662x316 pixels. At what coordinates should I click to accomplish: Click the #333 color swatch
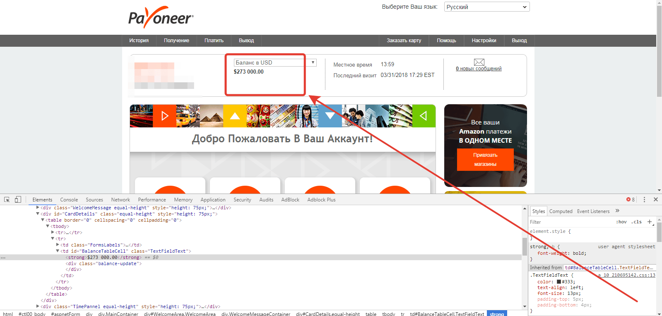559,282
